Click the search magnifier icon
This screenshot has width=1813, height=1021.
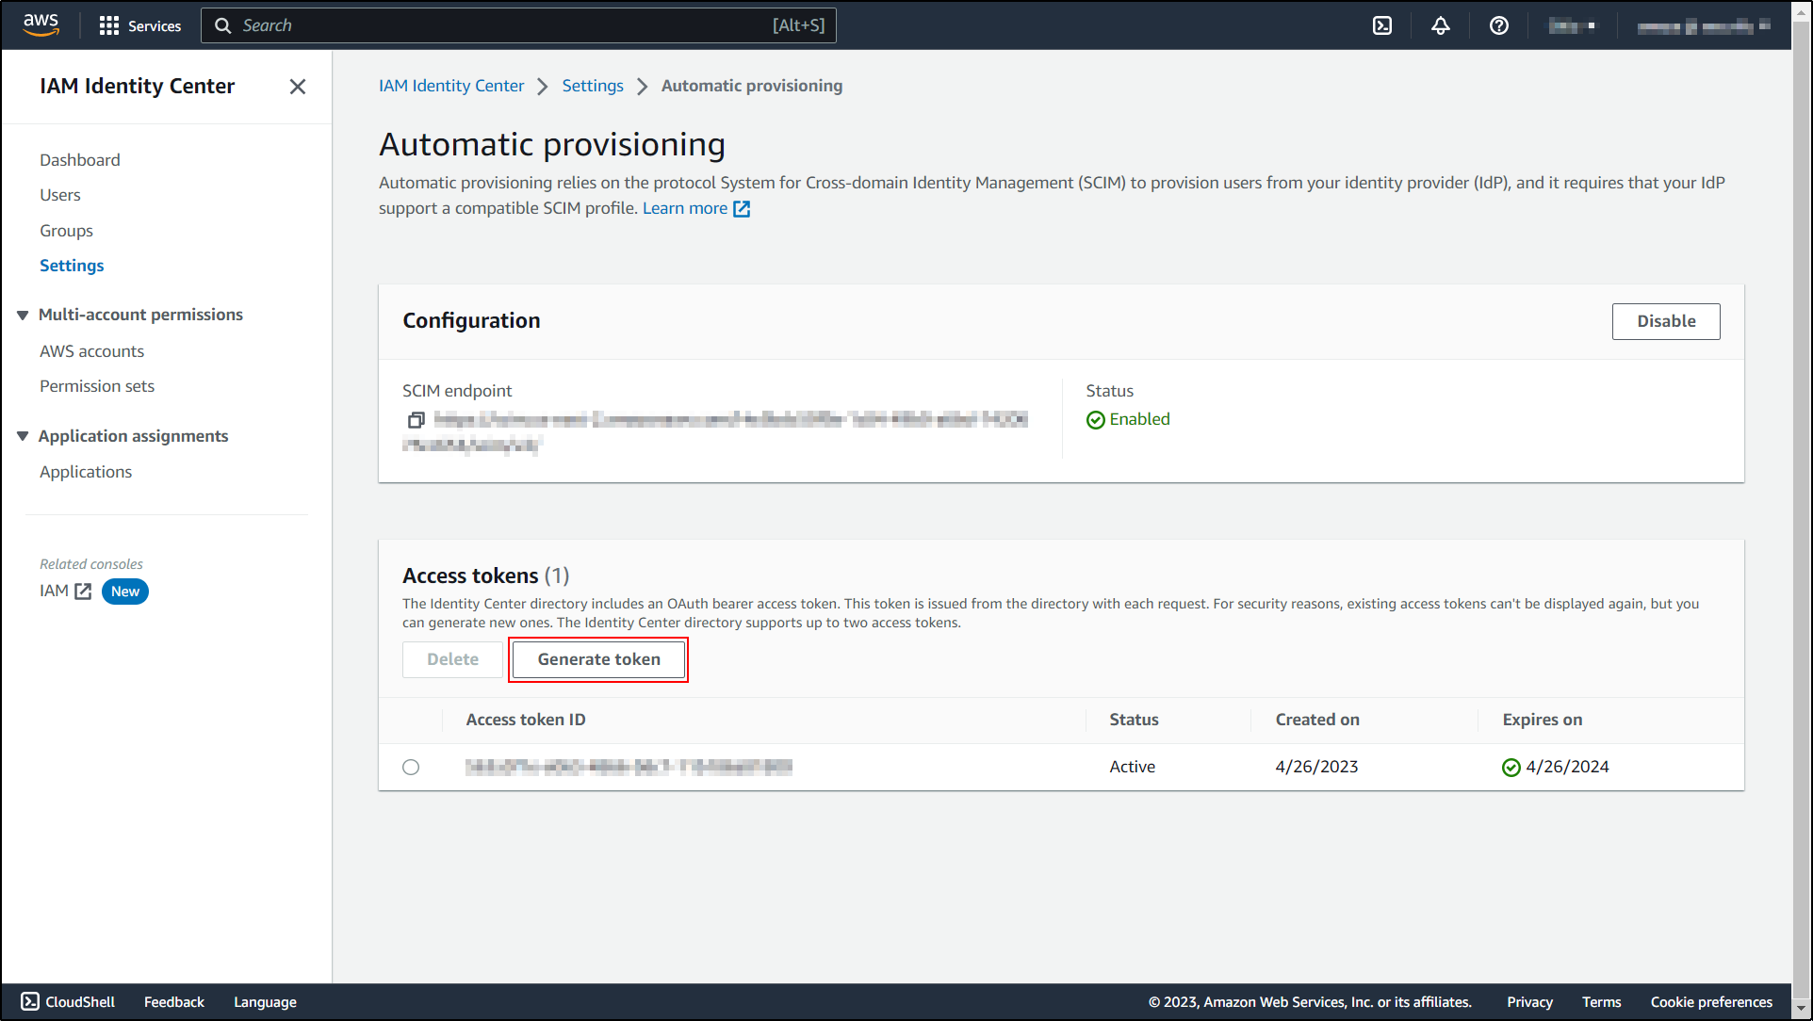coord(222,25)
